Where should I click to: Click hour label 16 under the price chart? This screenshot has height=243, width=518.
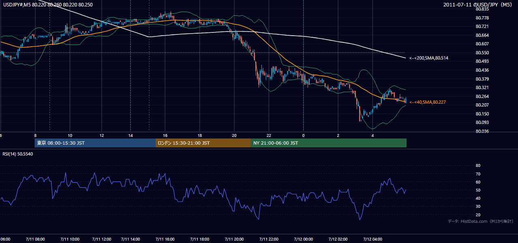165,136
